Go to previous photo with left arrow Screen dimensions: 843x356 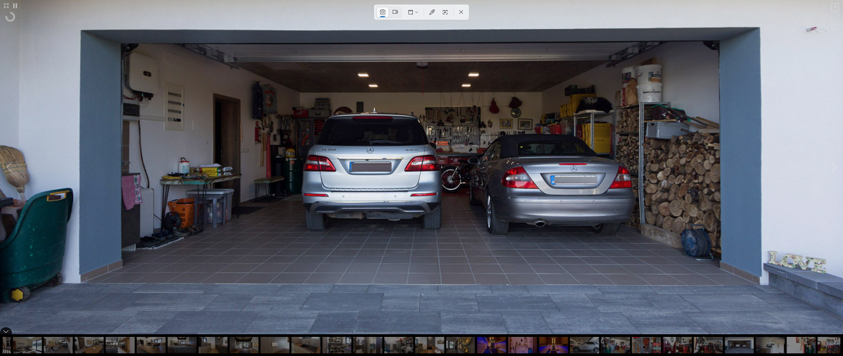point(9,167)
